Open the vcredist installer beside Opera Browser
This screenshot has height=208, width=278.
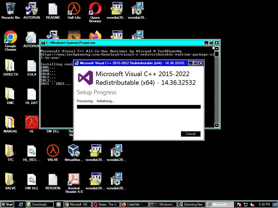116,11
